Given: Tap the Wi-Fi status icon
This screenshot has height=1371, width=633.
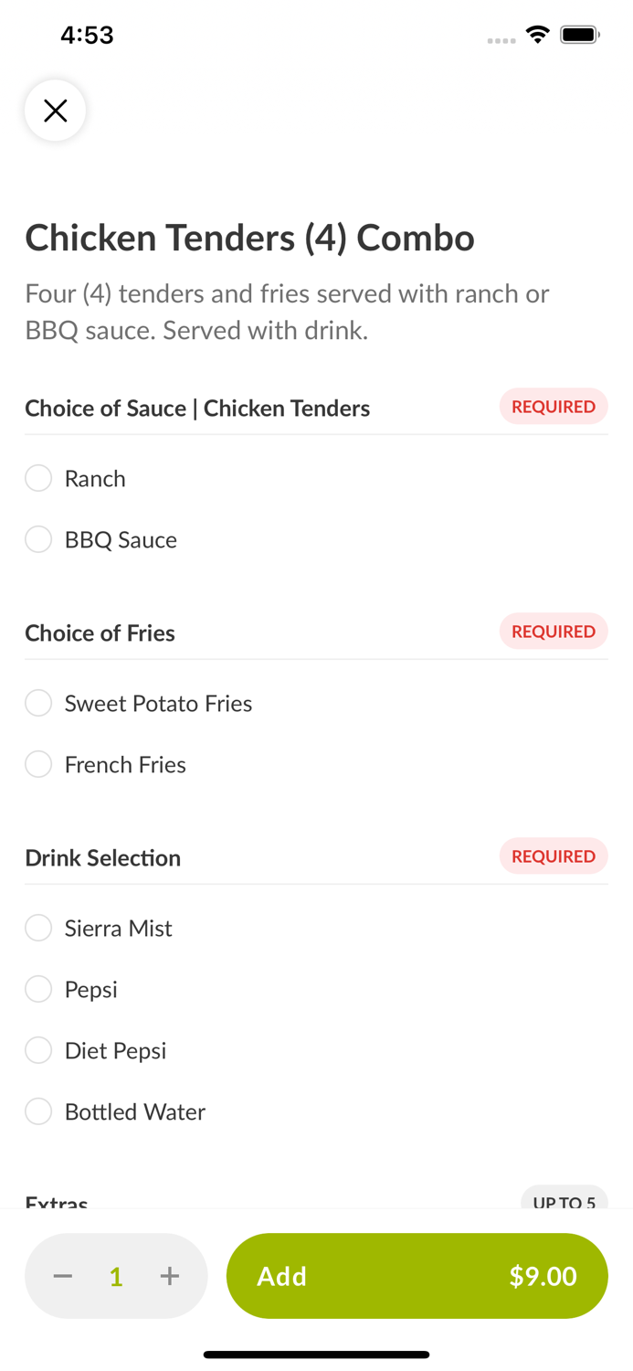Looking at the screenshot, I should [537, 33].
